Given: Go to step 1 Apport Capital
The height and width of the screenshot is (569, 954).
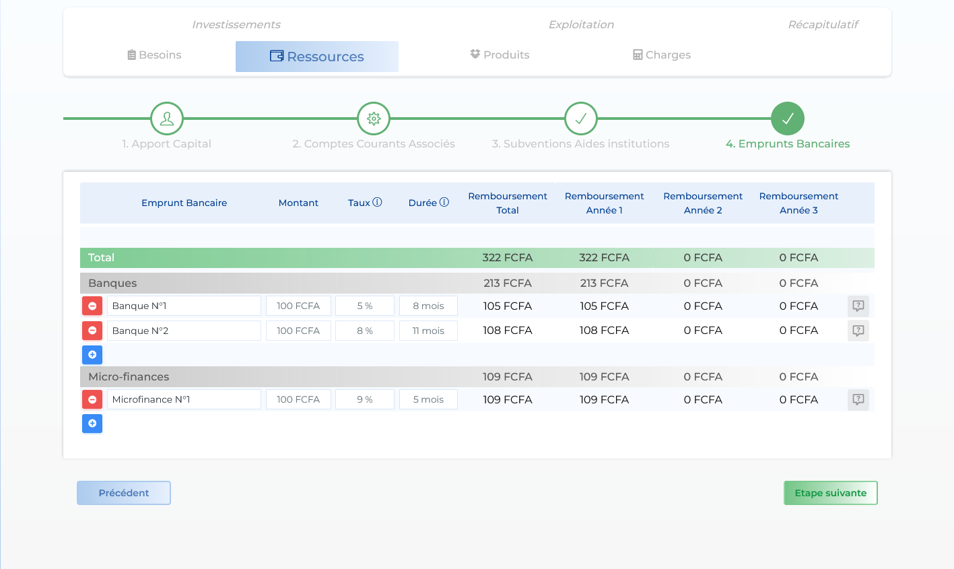Looking at the screenshot, I should pyautogui.click(x=167, y=119).
